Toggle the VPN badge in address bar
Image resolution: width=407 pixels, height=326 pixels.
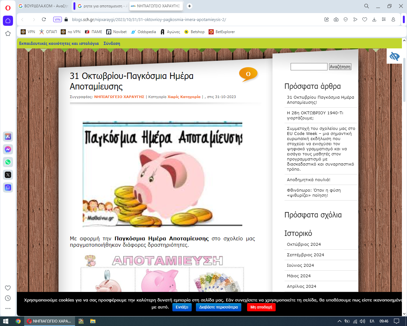[x=58, y=19]
